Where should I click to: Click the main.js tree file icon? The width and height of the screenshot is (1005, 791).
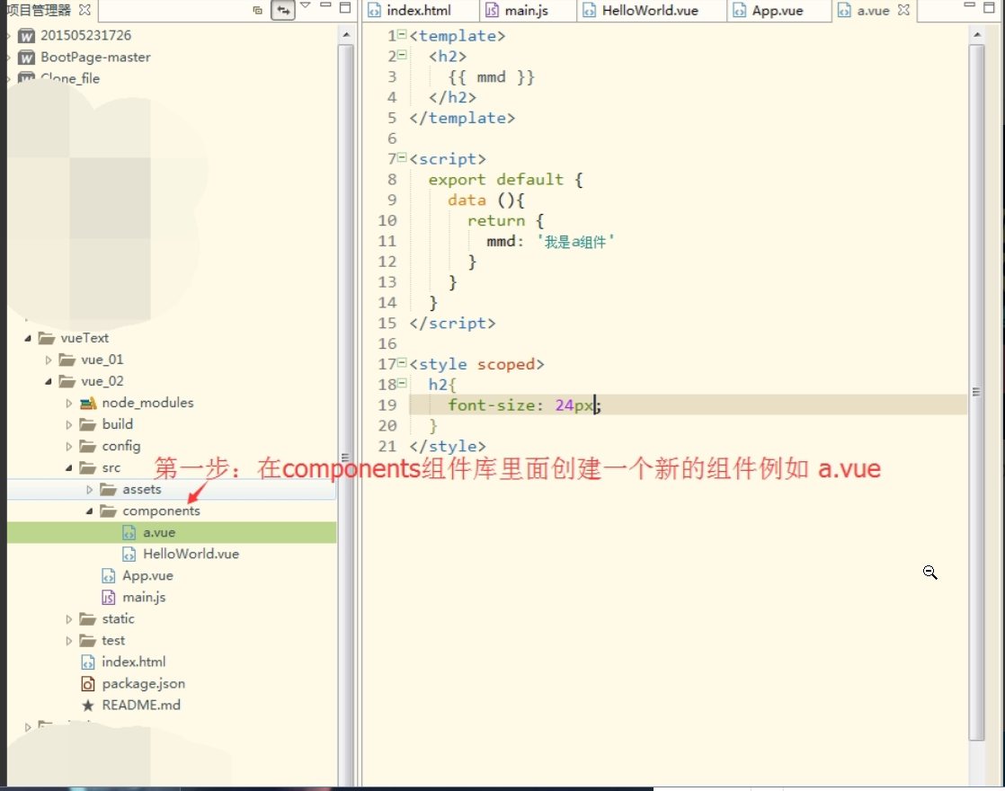108,598
